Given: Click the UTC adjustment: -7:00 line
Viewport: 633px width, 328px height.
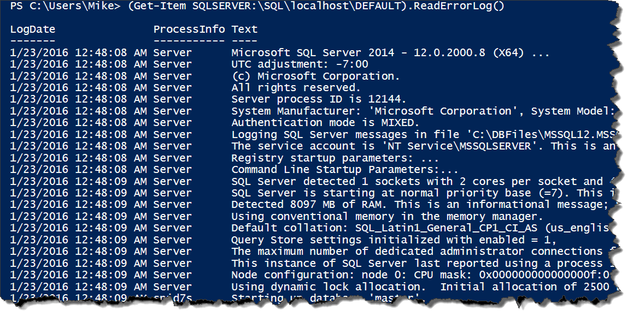Looking at the screenshot, I should [x=300, y=64].
